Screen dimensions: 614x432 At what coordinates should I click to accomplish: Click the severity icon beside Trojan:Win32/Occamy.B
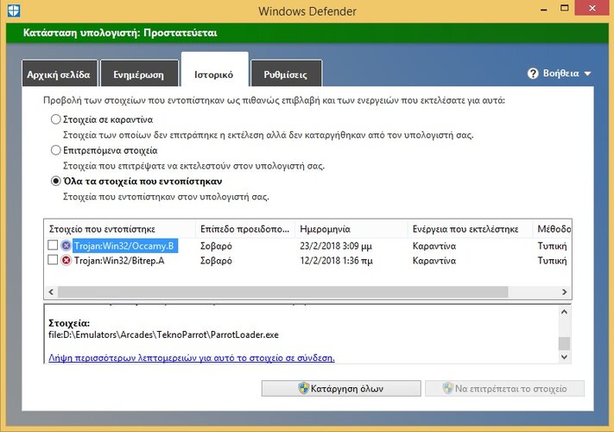click(66, 245)
